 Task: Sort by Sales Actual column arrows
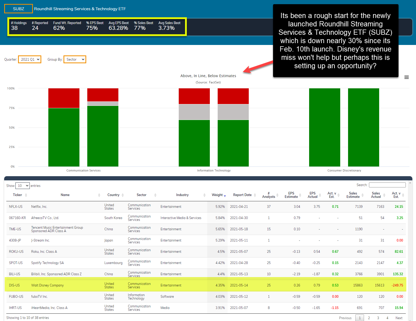[x=384, y=195]
